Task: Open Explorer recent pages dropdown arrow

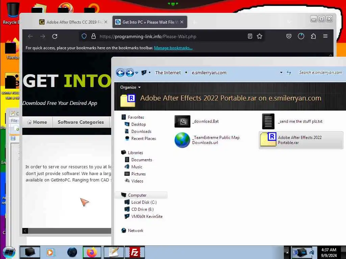Action: pos(137,73)
